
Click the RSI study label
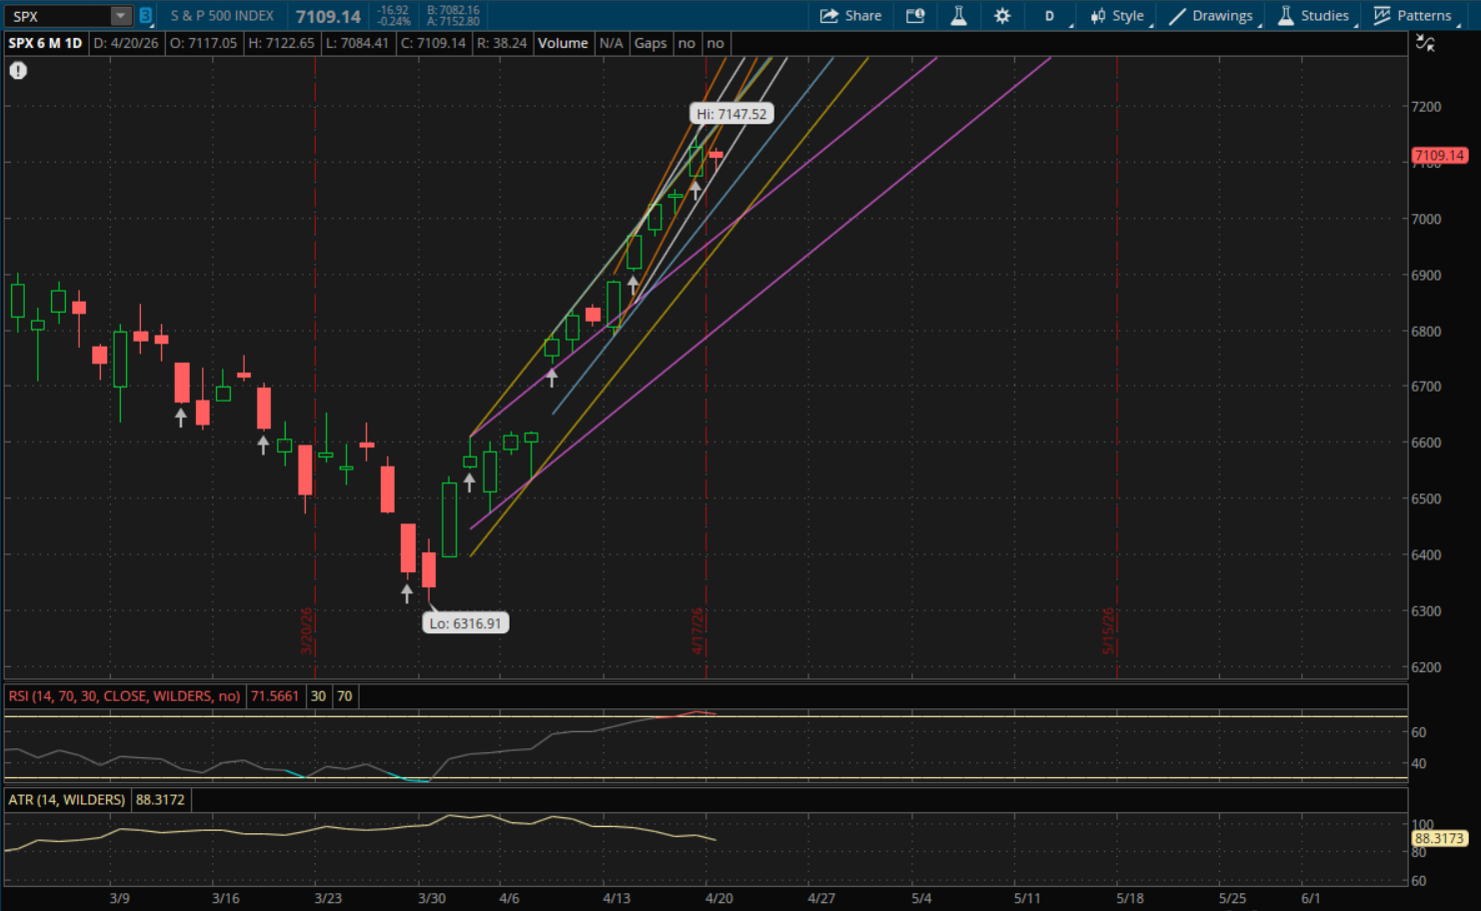pos(124,696)
